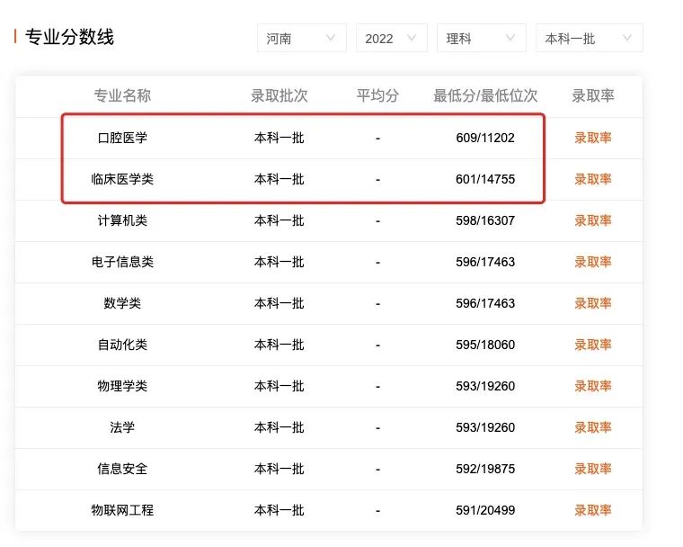This screenshot has height=547, width=683.
Task: Select the 数学类 major name
Action: click(x=122, y=303)
